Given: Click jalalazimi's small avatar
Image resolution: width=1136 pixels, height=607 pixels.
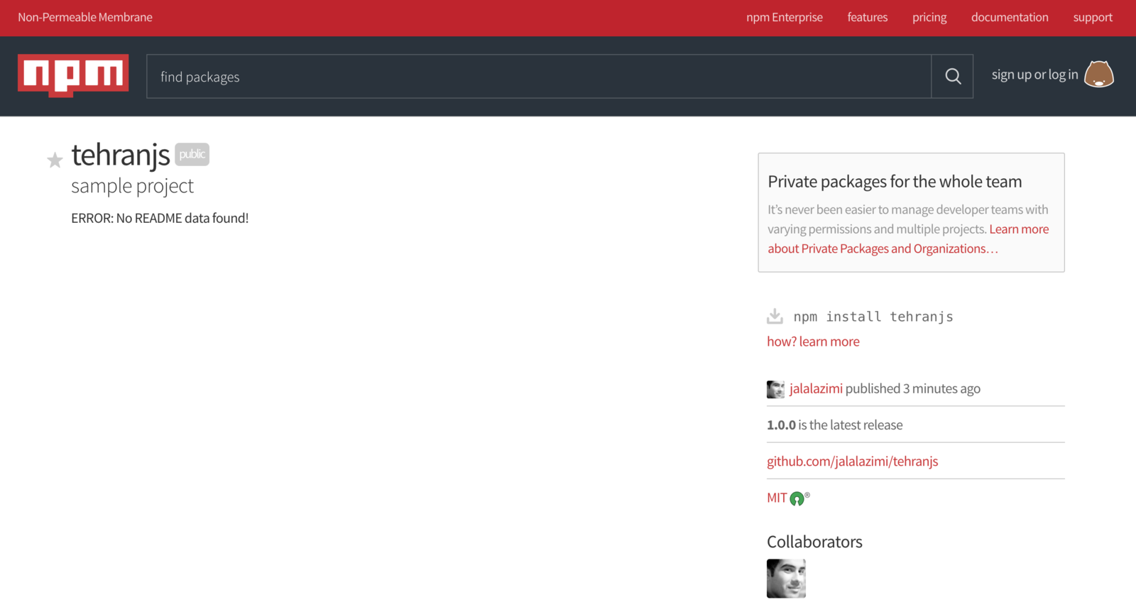Looking at the screenshot, I should 775,389.
